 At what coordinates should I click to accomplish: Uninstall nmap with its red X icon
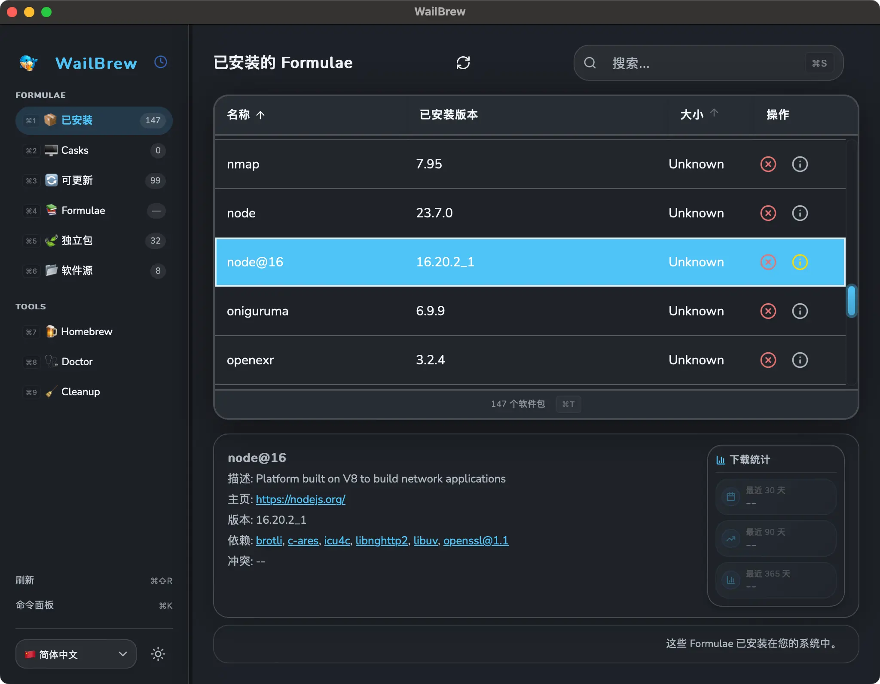point(768,164)
